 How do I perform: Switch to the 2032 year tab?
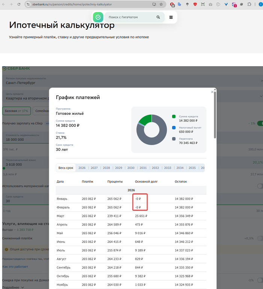click(x=156, y=168)
